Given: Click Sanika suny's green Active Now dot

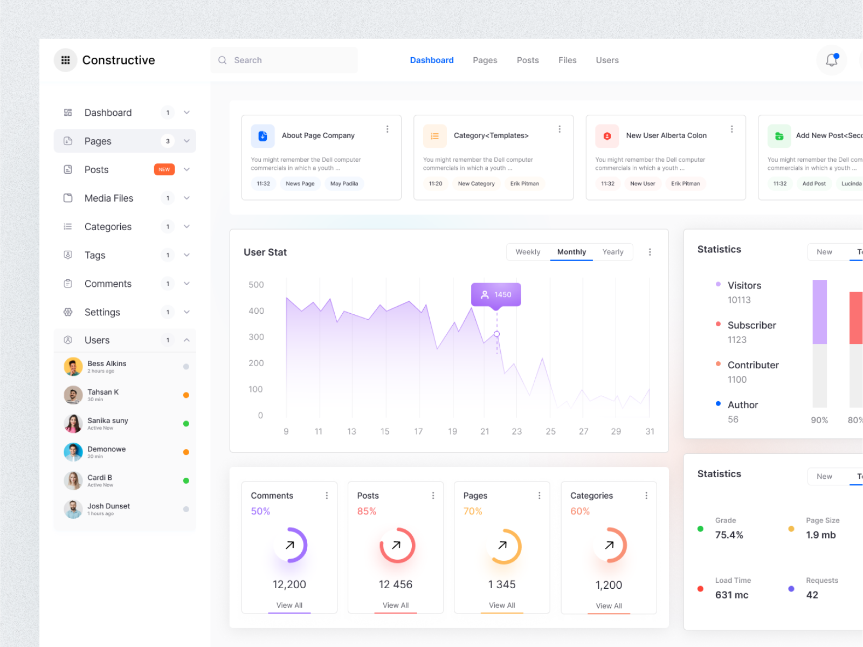Looking at the screenshot, I should tap(186, 423).
